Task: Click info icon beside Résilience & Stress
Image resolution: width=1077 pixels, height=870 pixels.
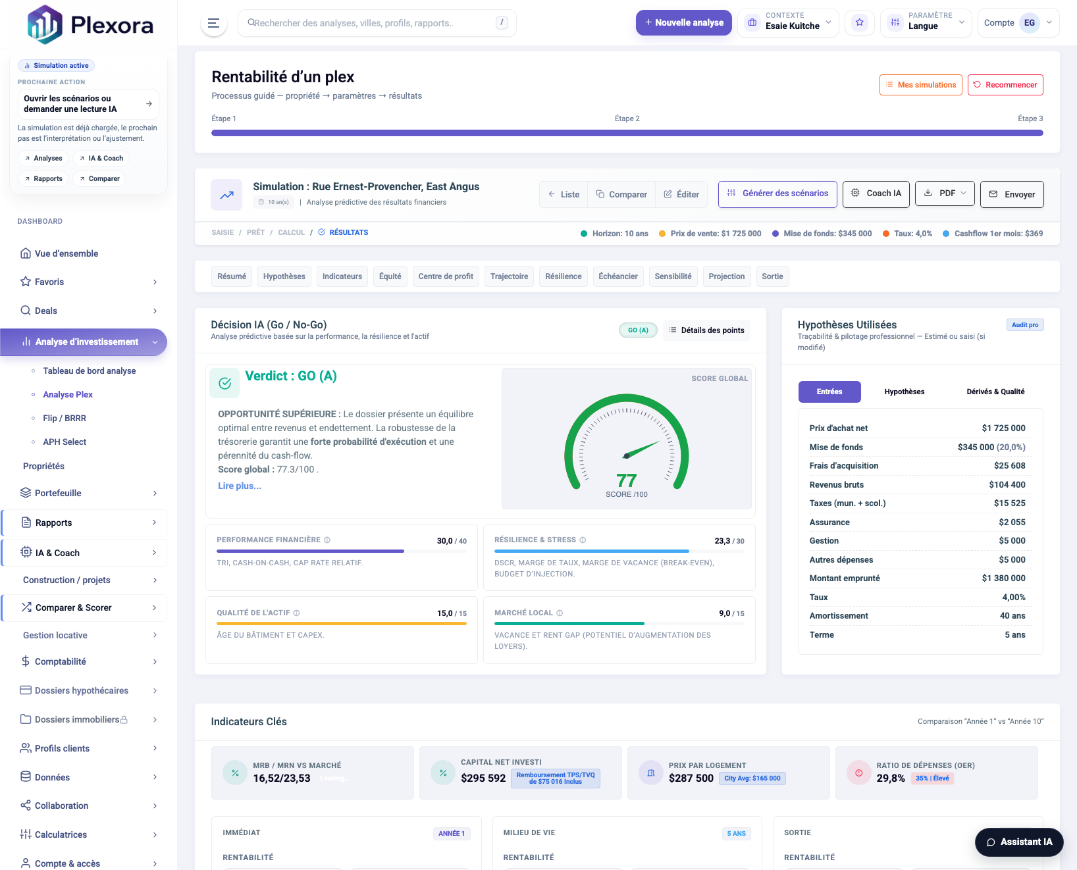Action: tap(583, 540)
